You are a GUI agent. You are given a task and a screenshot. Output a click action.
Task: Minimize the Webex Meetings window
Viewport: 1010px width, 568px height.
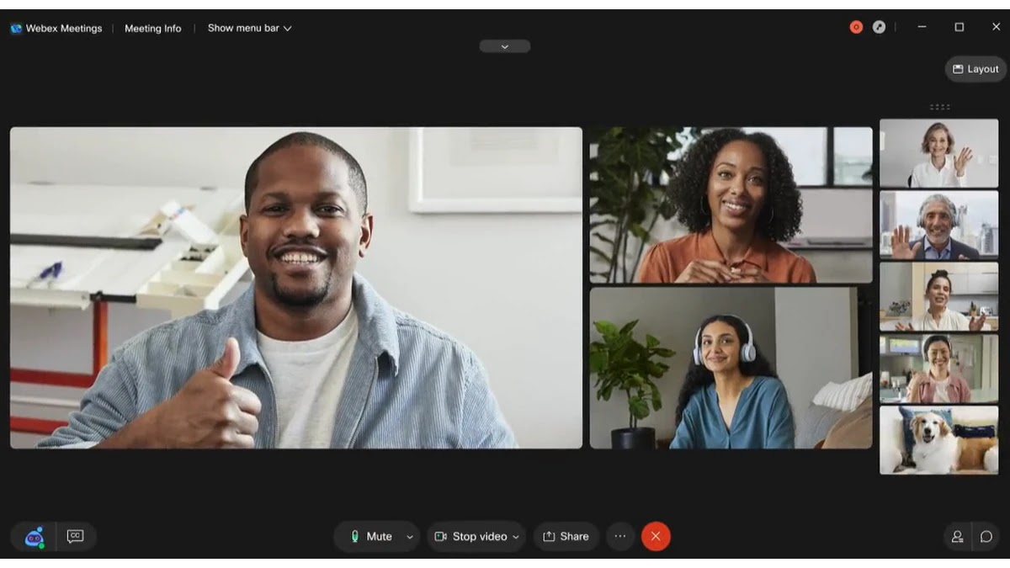click(x=922, y=27)
